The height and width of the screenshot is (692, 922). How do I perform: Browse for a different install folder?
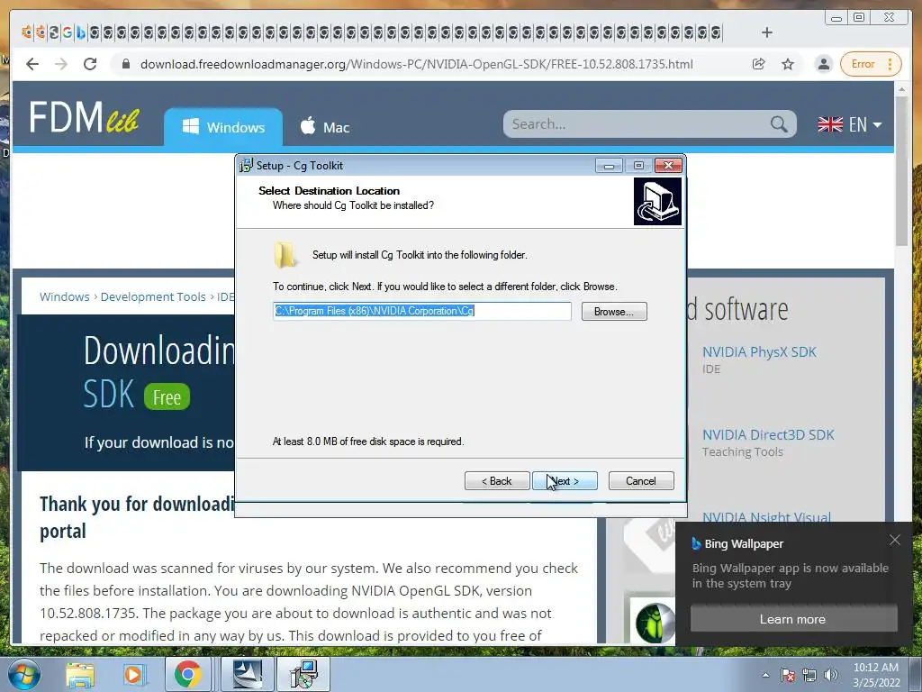click(614, 311)
